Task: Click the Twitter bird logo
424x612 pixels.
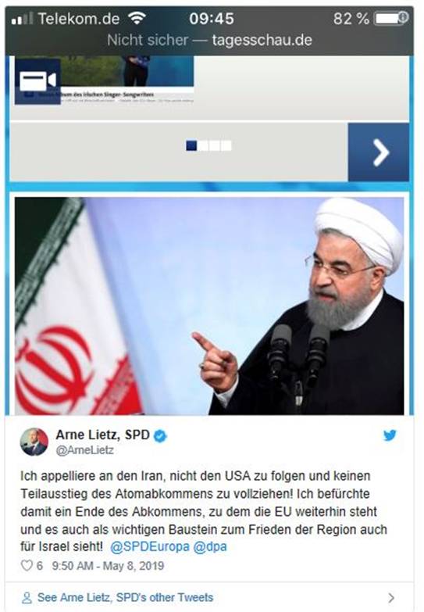Action: click(x=390, y=435)
